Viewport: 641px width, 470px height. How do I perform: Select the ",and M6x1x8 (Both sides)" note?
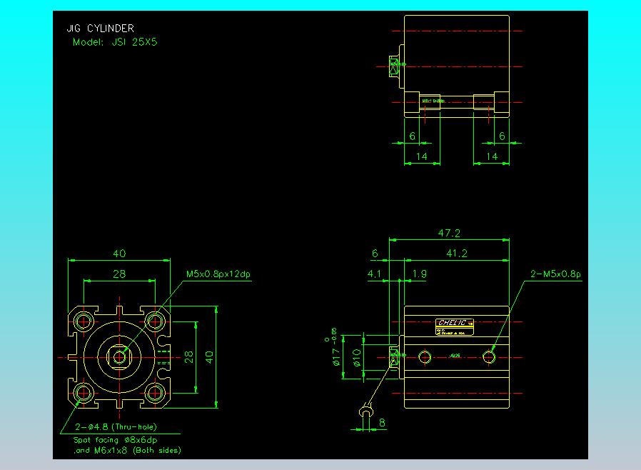point(127,450)
